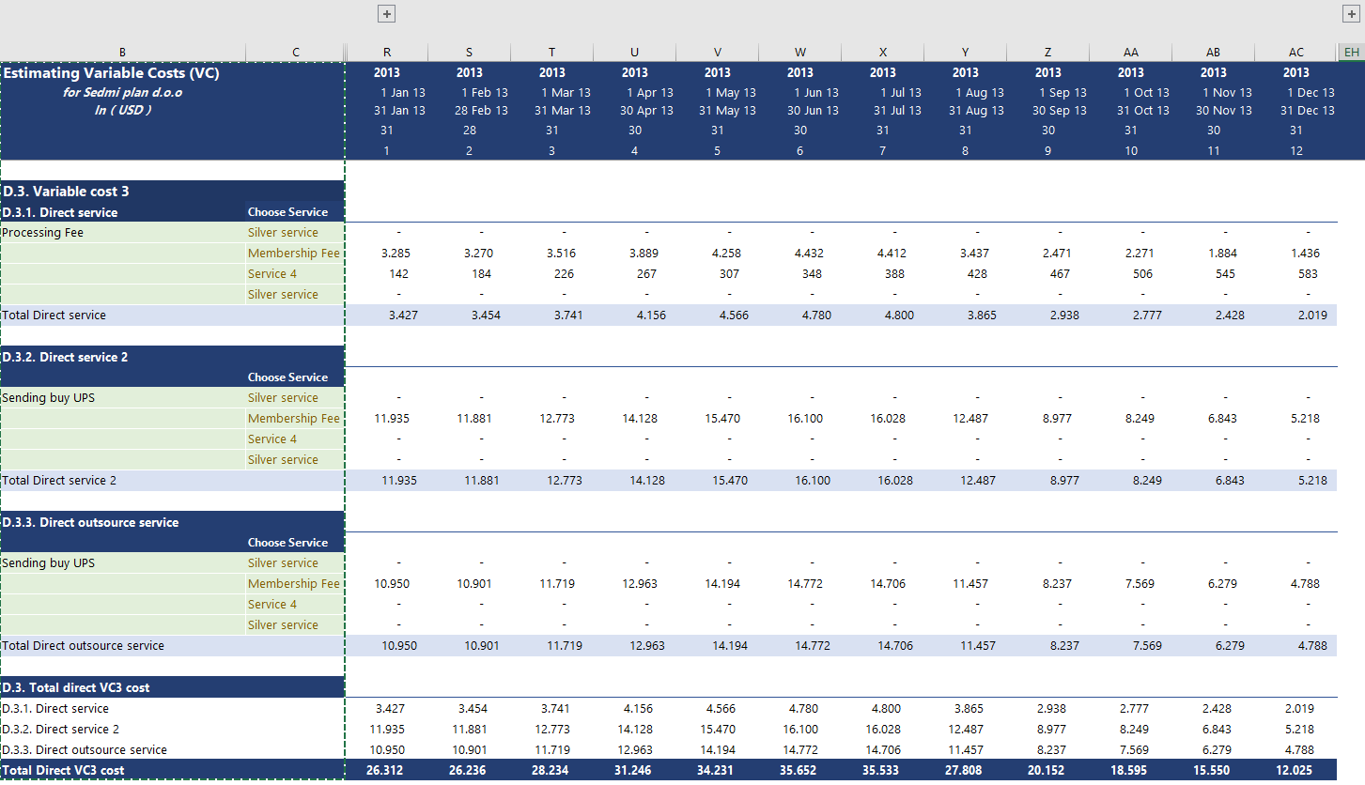Click the D.3. Variable cost 3 heading

pyautogui.click(x=66, y=192)
